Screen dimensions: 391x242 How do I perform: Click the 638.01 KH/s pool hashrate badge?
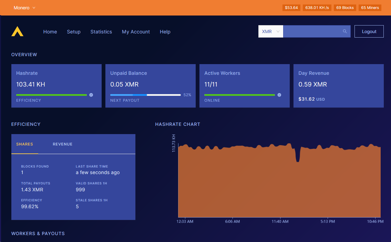coord(317,7)
